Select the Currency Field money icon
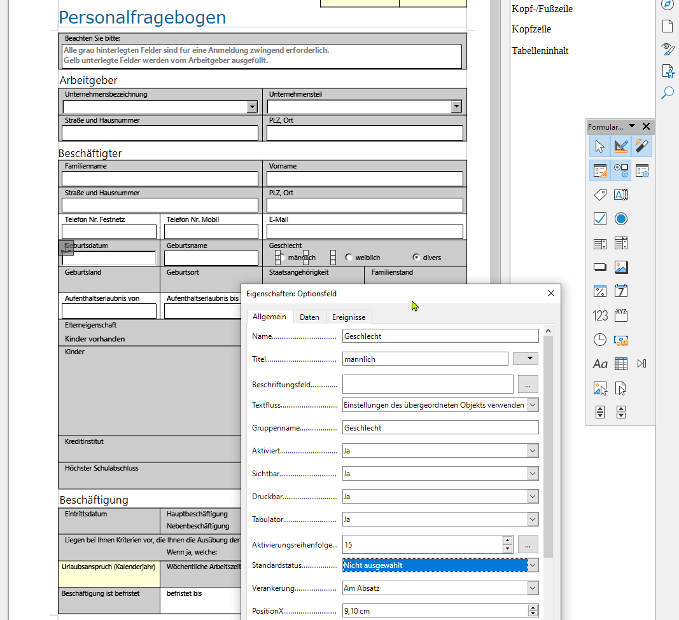Screen dimensions: 679x620 (x=620, y=340)
